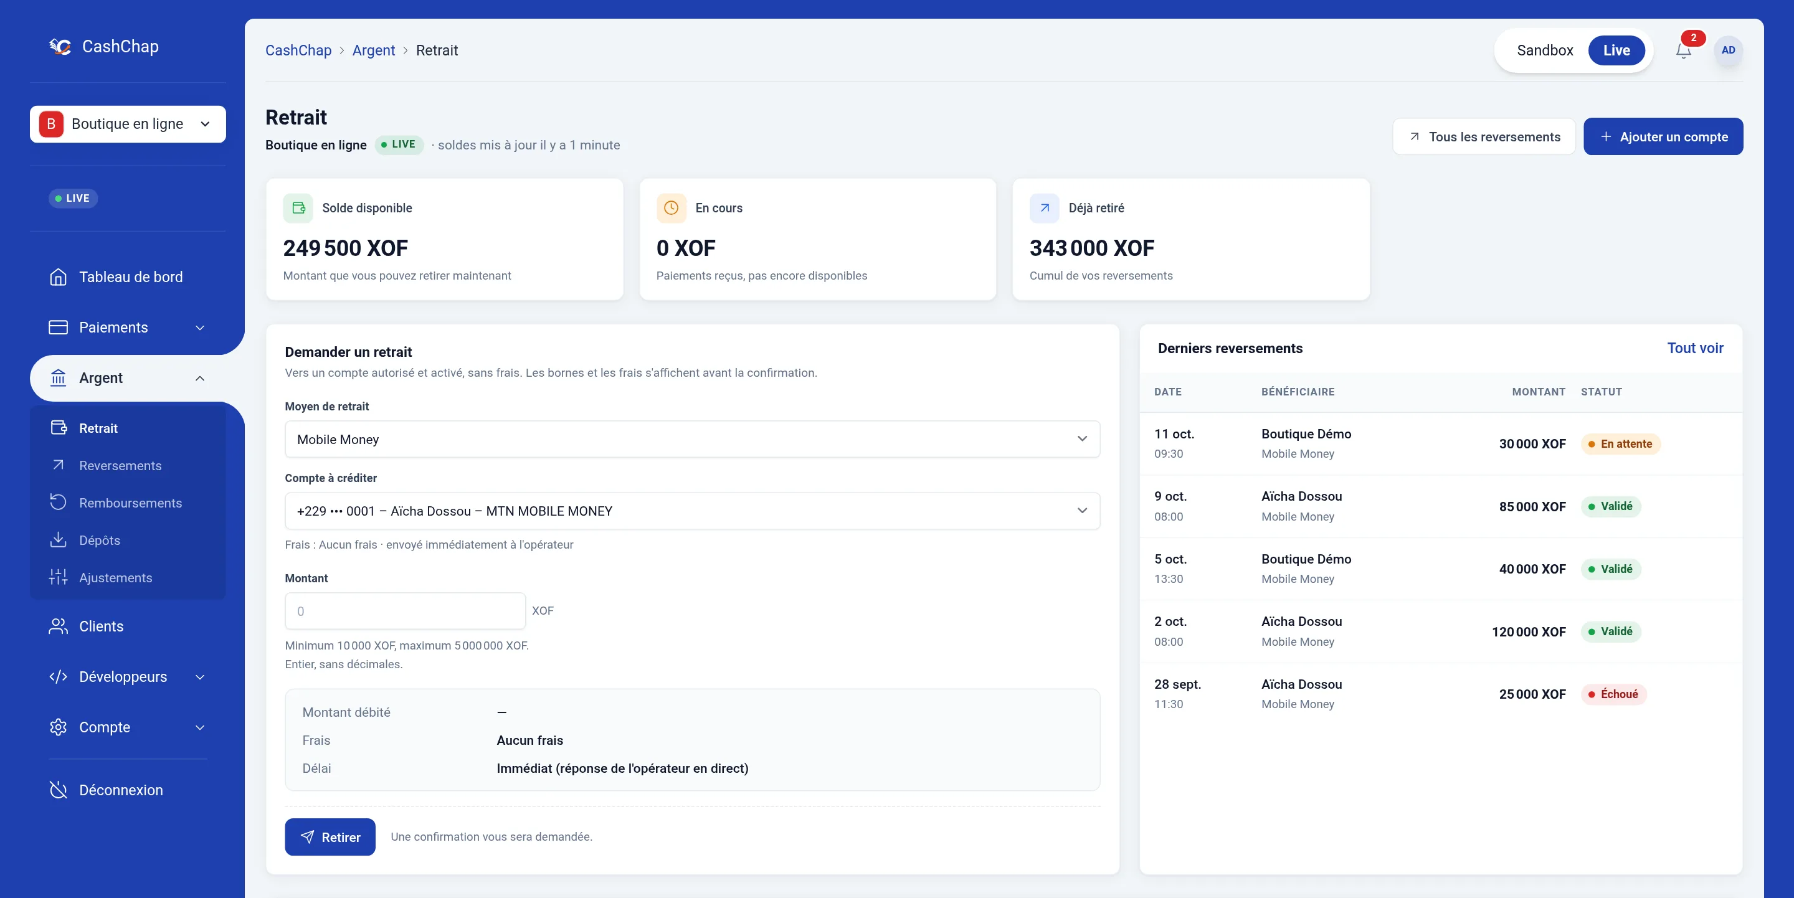Viewport: 1794px width, 898px height.
Task: Click the Tout voir link
Action: (1695, 348)
